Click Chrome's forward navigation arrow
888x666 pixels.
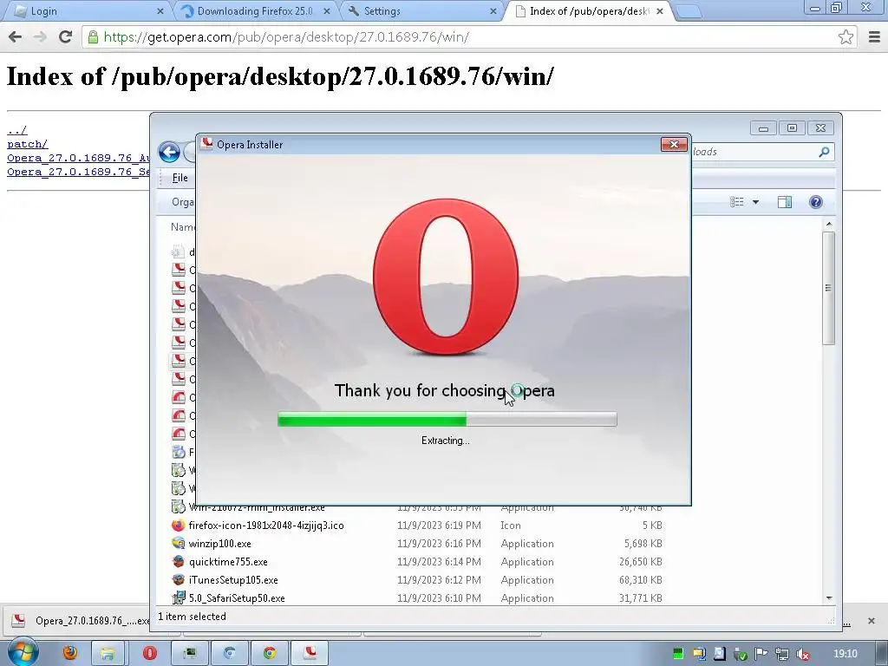coord(40,37)
